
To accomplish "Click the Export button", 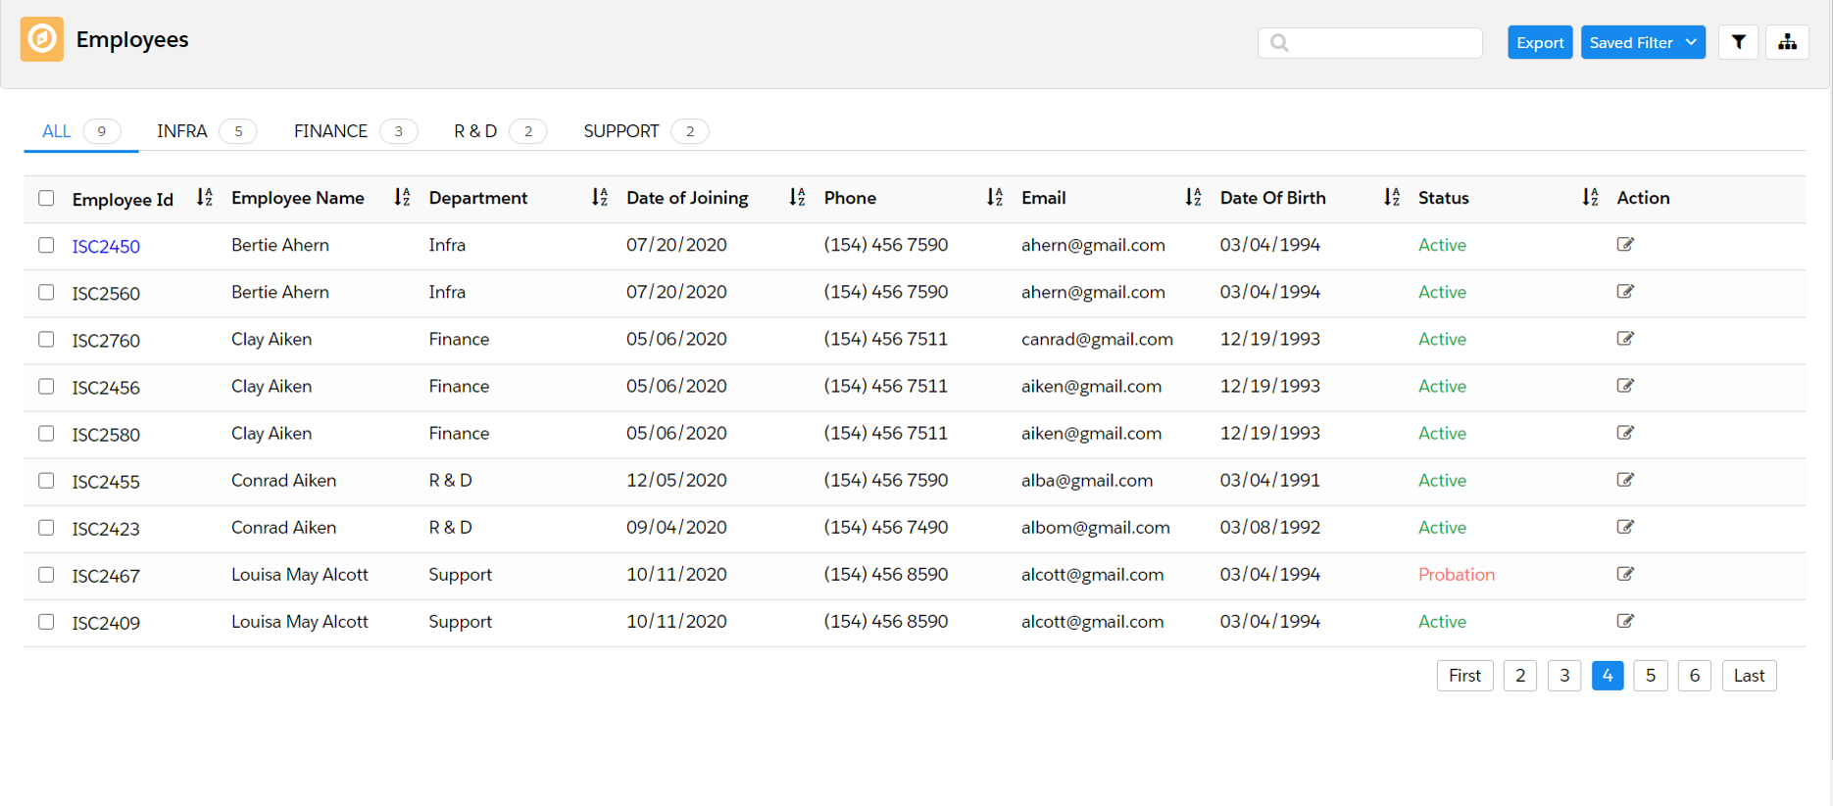I will (x=1539, y=42).
